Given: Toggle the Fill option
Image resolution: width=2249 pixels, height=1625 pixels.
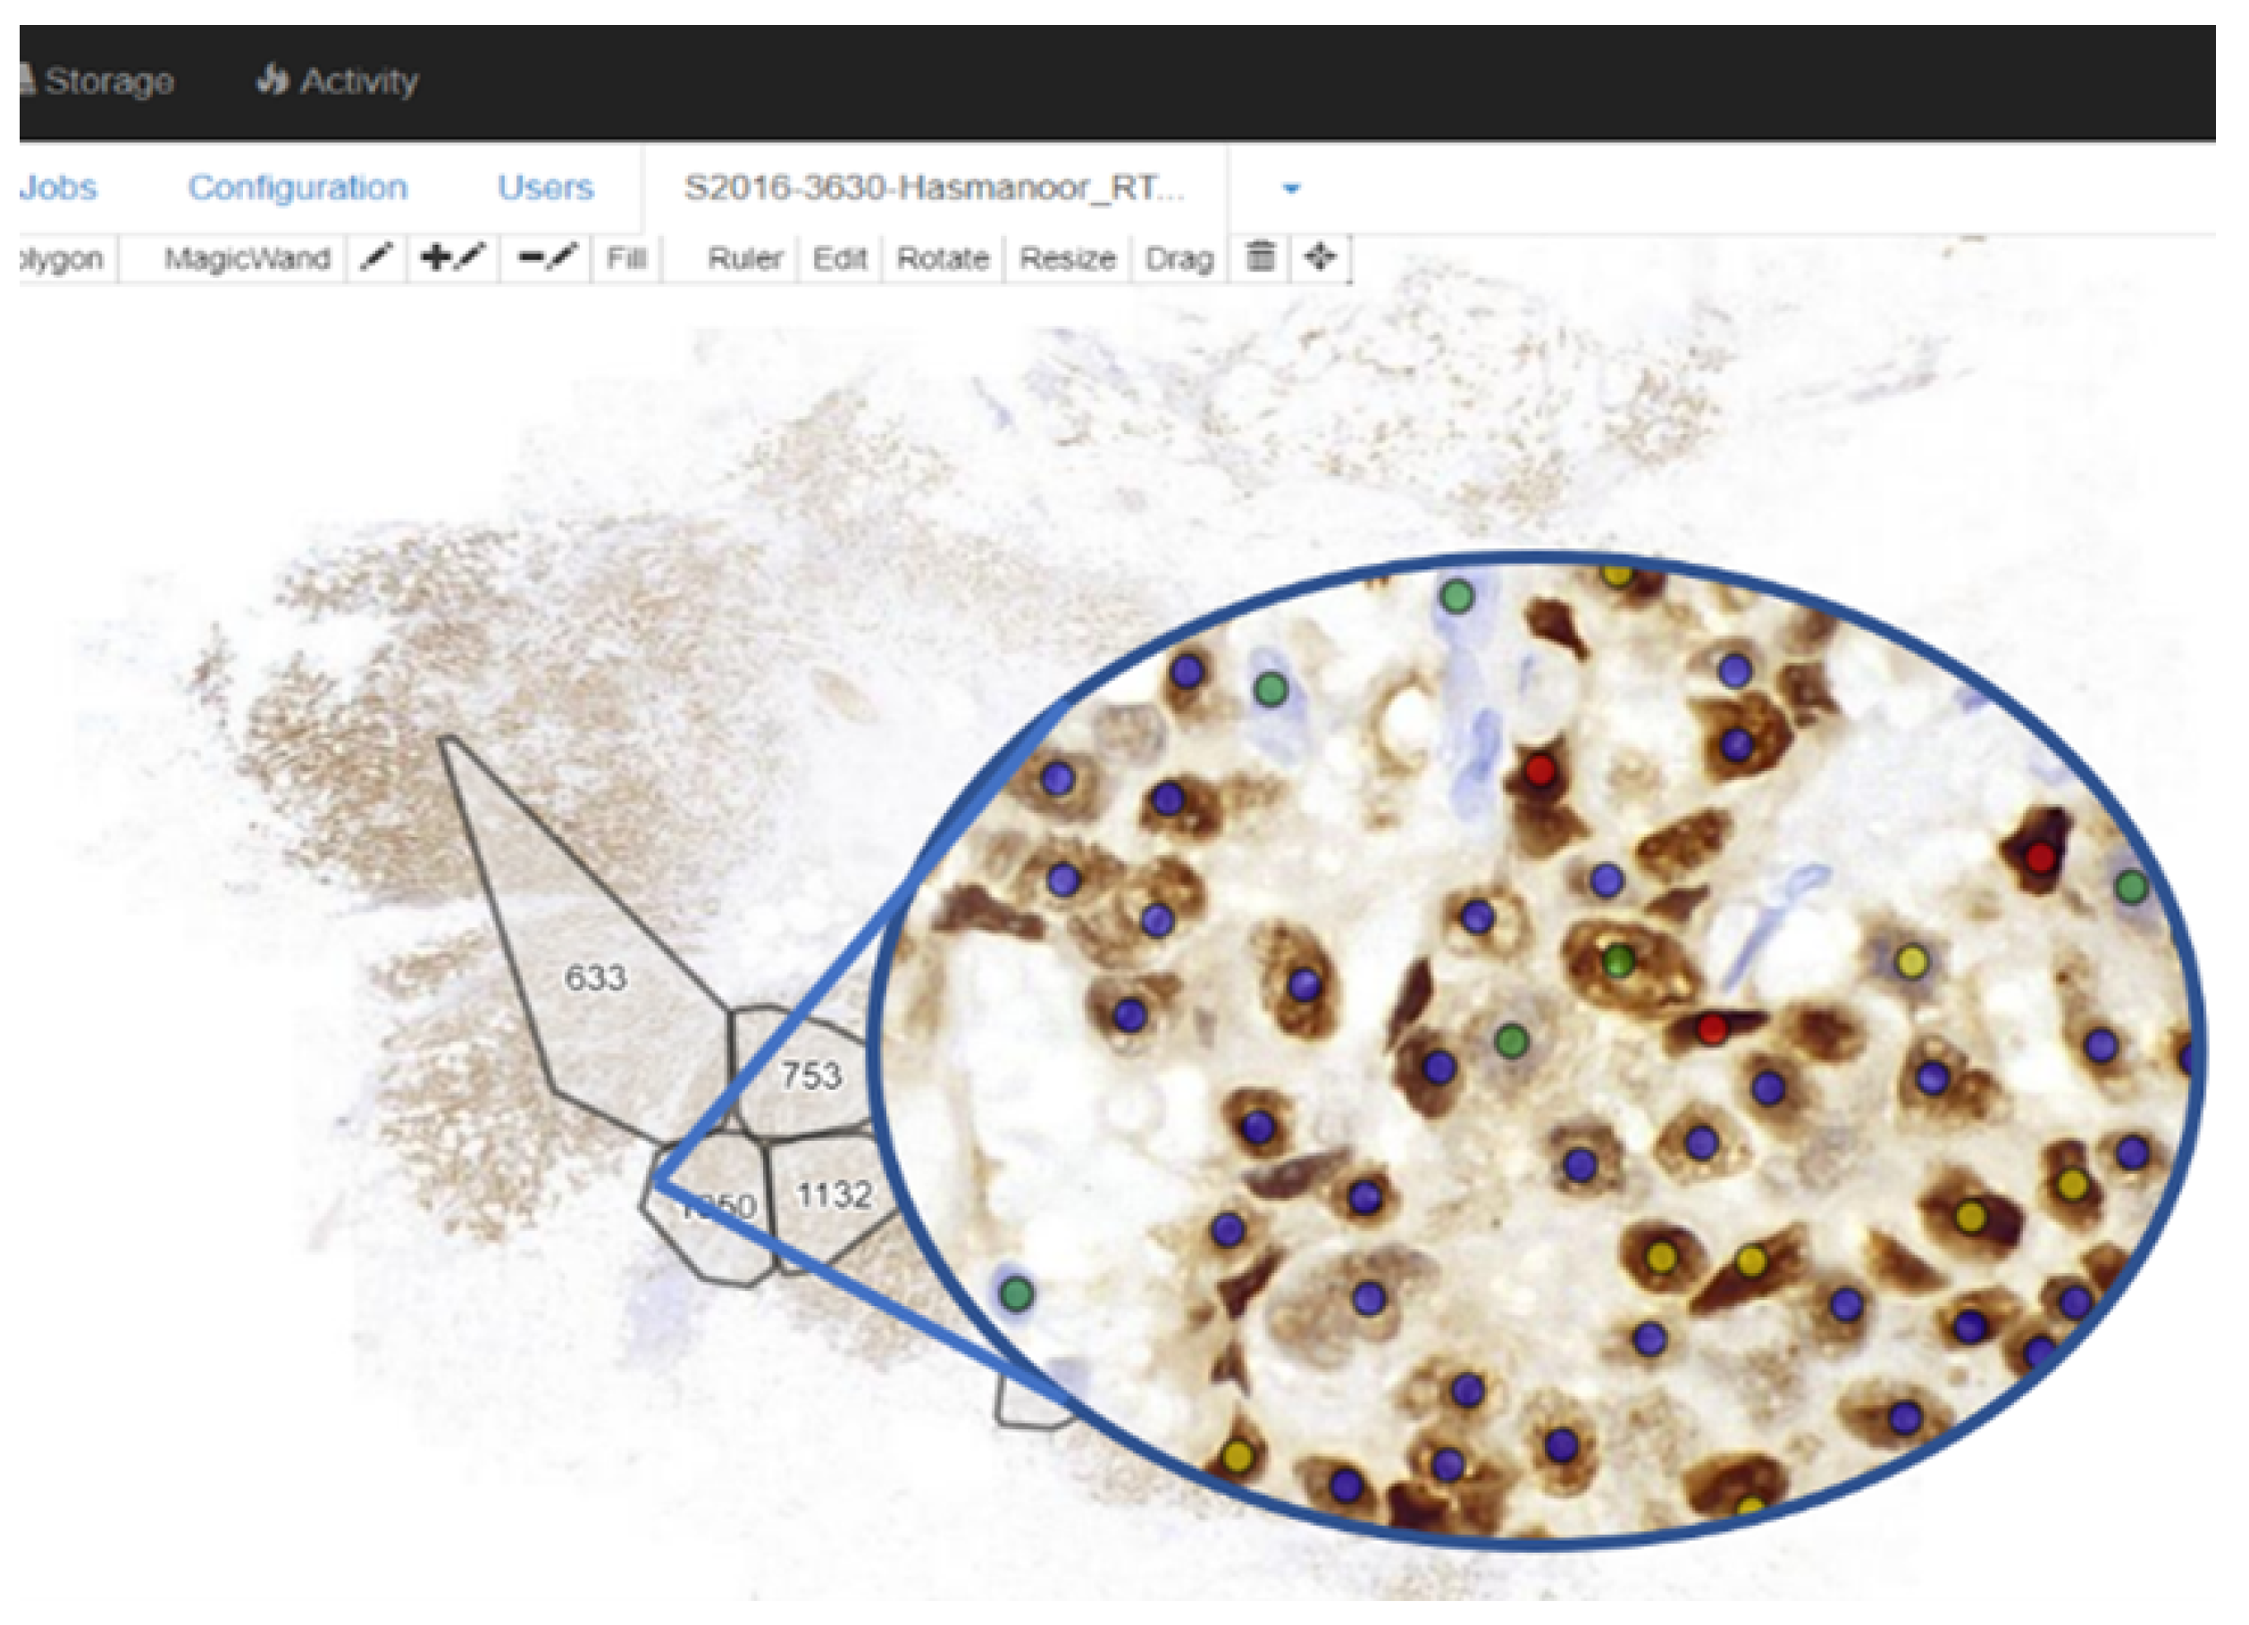Looking at the screenshot, I should (x=625, y=259).
